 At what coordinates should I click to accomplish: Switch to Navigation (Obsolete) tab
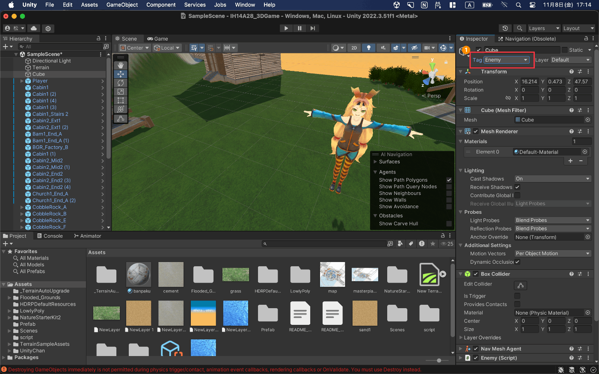coord(527,38)
